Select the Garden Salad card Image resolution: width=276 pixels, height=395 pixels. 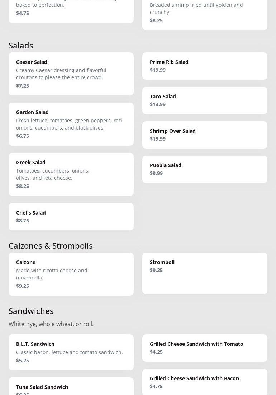pos(71,124)
